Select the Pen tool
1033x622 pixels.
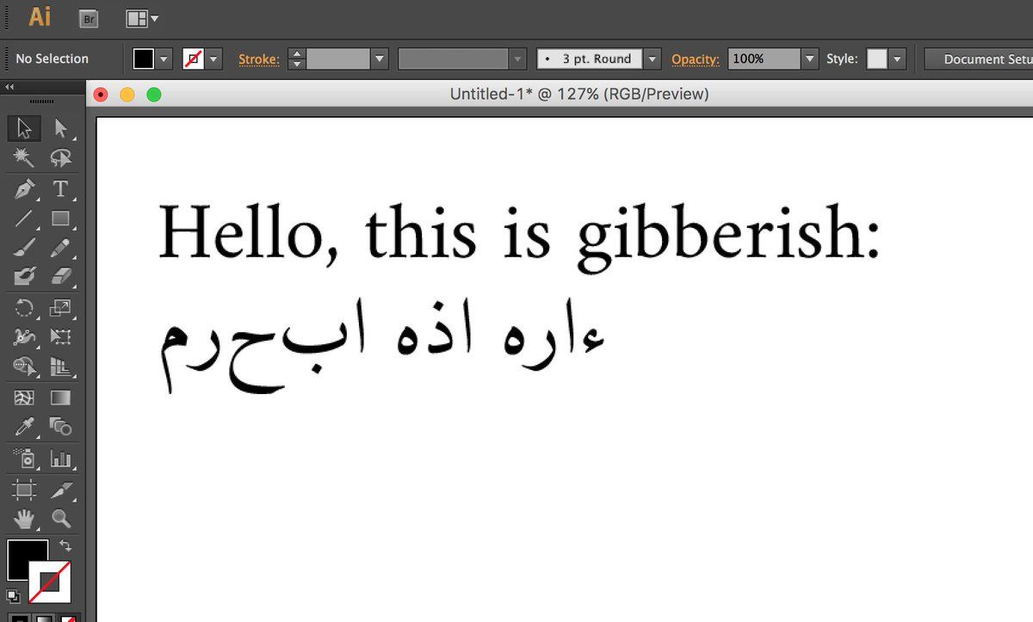[x=24, y=188]
